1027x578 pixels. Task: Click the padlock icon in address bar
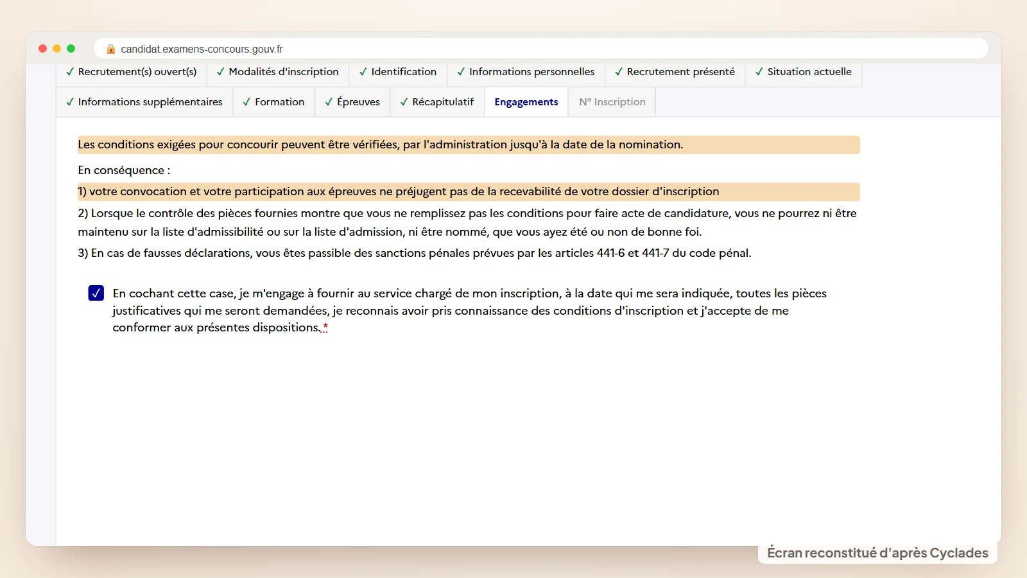coord(111,49)
